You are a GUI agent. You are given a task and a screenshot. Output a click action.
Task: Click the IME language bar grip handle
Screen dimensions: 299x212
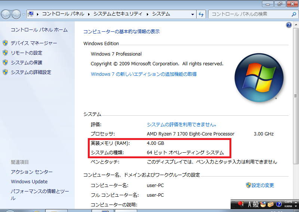coord(234,205)
